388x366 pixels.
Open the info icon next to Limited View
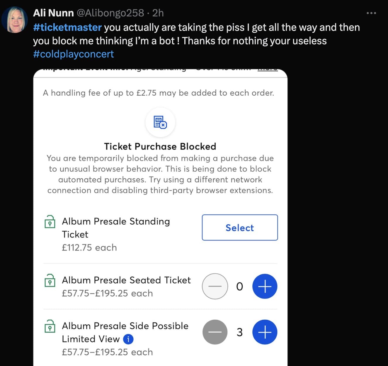point(128,339)
